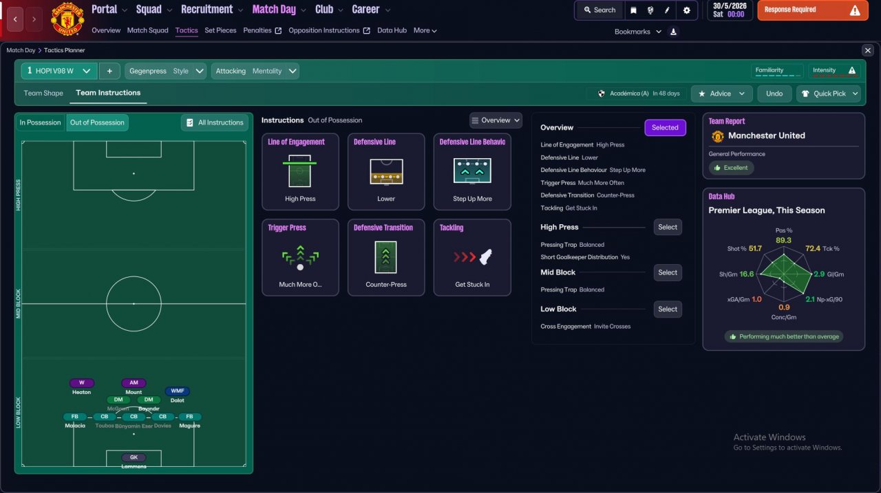Click the AM Mount position marker
This screenshot has height=493, width=881.
click(134, 383)
